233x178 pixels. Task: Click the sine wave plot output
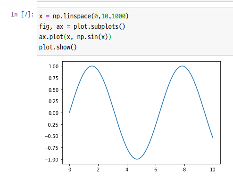coord(141,113)
